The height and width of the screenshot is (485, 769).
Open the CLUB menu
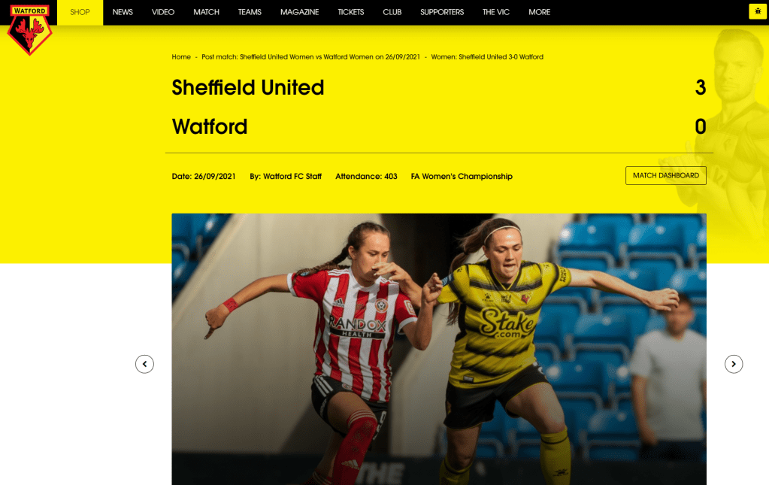[392, 12]
